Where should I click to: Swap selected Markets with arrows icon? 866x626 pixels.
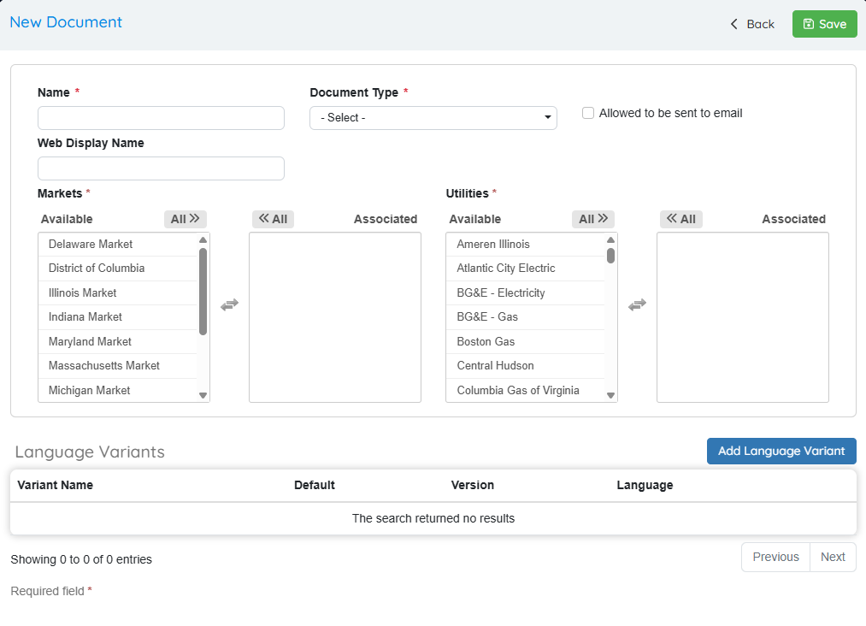[229, 304]
